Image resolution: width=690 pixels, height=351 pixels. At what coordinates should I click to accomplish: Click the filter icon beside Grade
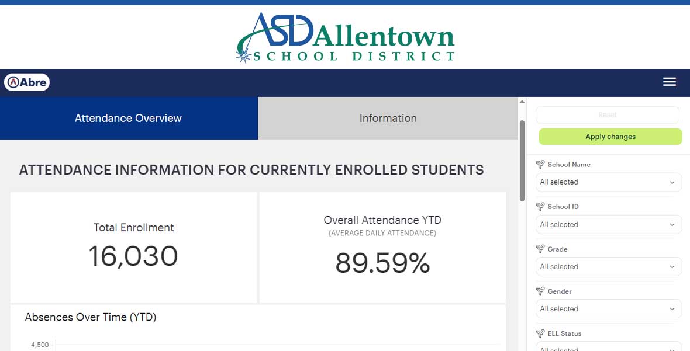click(540, 249)
